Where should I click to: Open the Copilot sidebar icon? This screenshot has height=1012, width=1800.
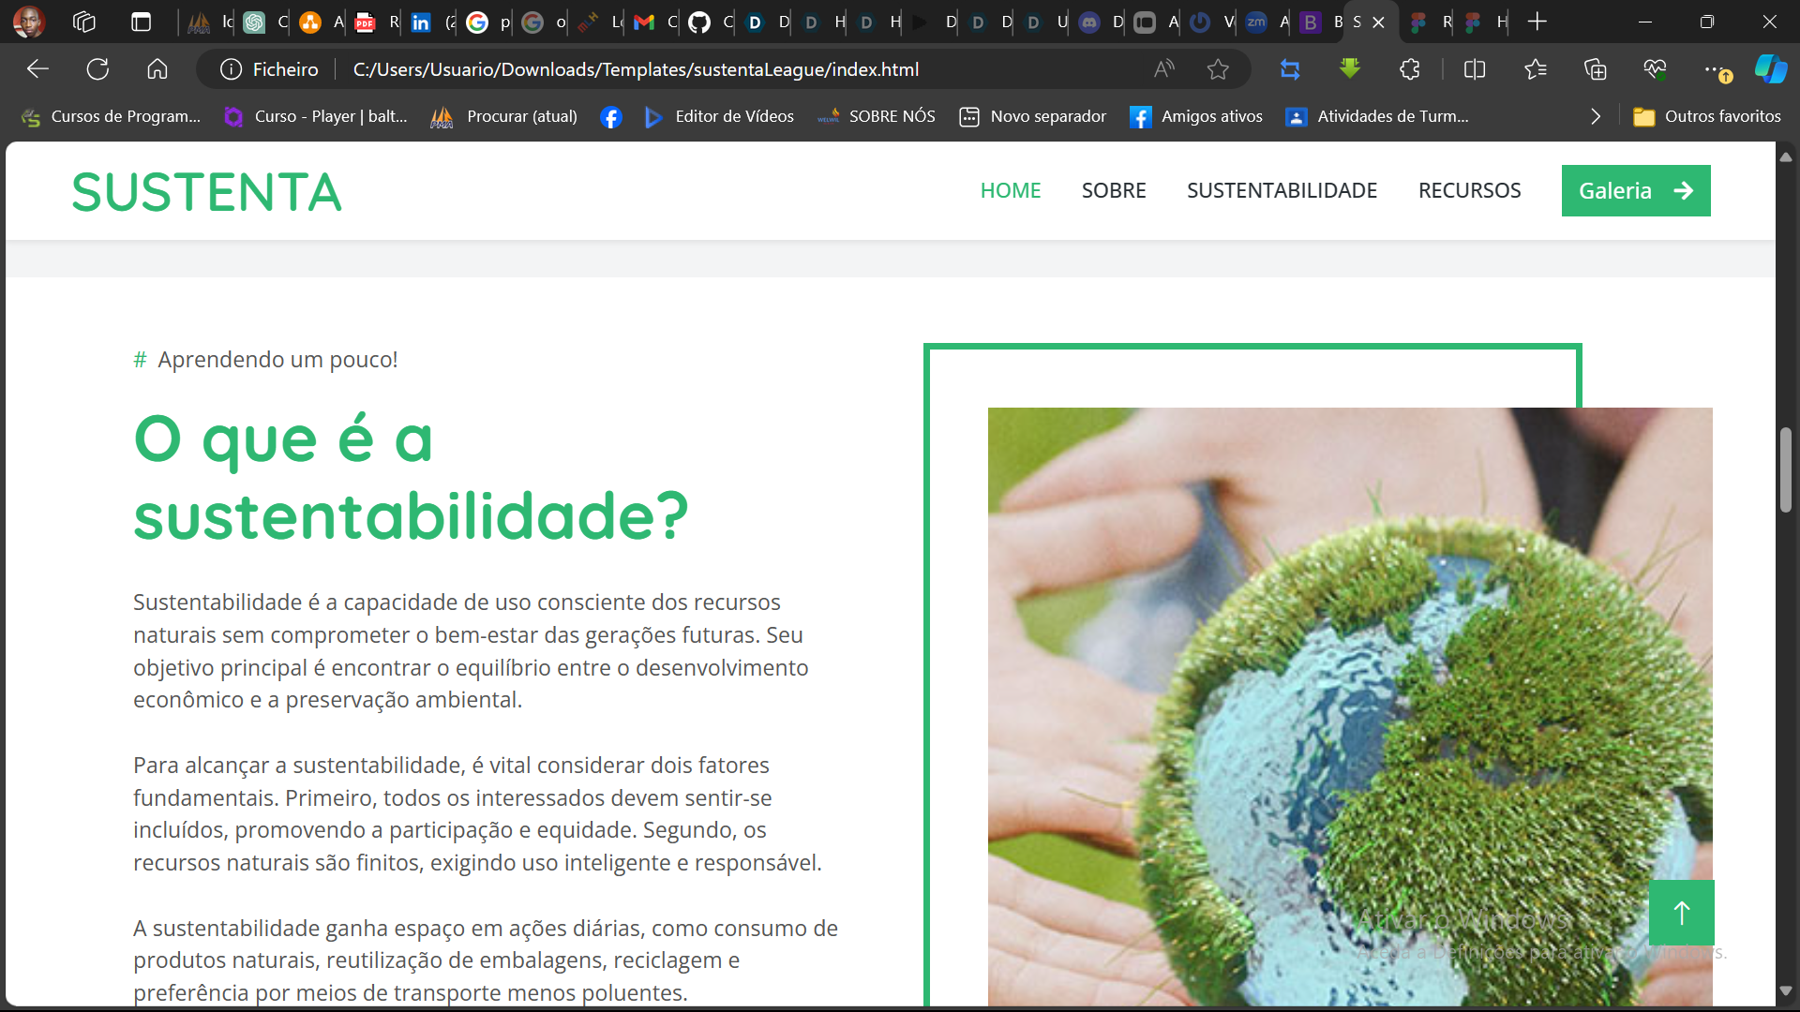(1771, 69)
